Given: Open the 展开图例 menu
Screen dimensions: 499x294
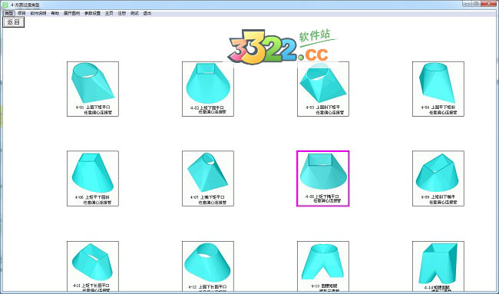Looking at the screenshot, I should click(x=71, y=13).
